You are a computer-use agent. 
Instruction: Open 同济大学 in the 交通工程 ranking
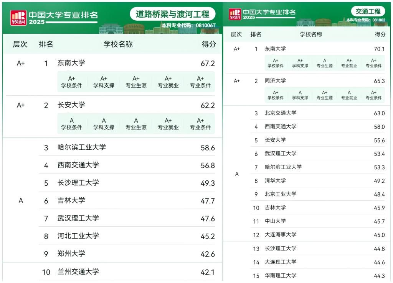coord(275,81)
